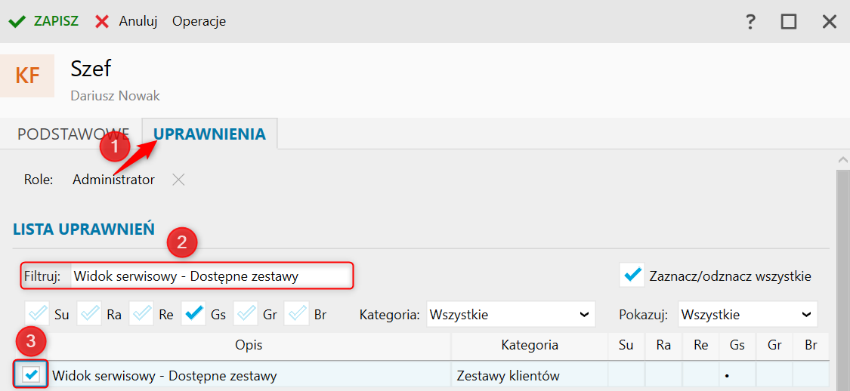Remove Administrator role with X icon
Image resolution: width=850 pixels, height=391 pixels.
[x=178, y=180]
